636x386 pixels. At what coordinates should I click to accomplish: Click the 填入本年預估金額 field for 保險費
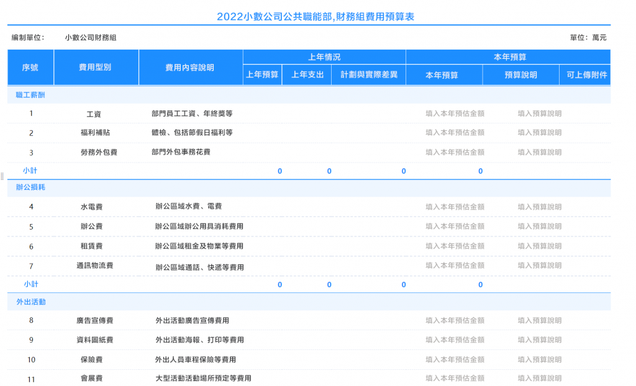pos(453,359)
